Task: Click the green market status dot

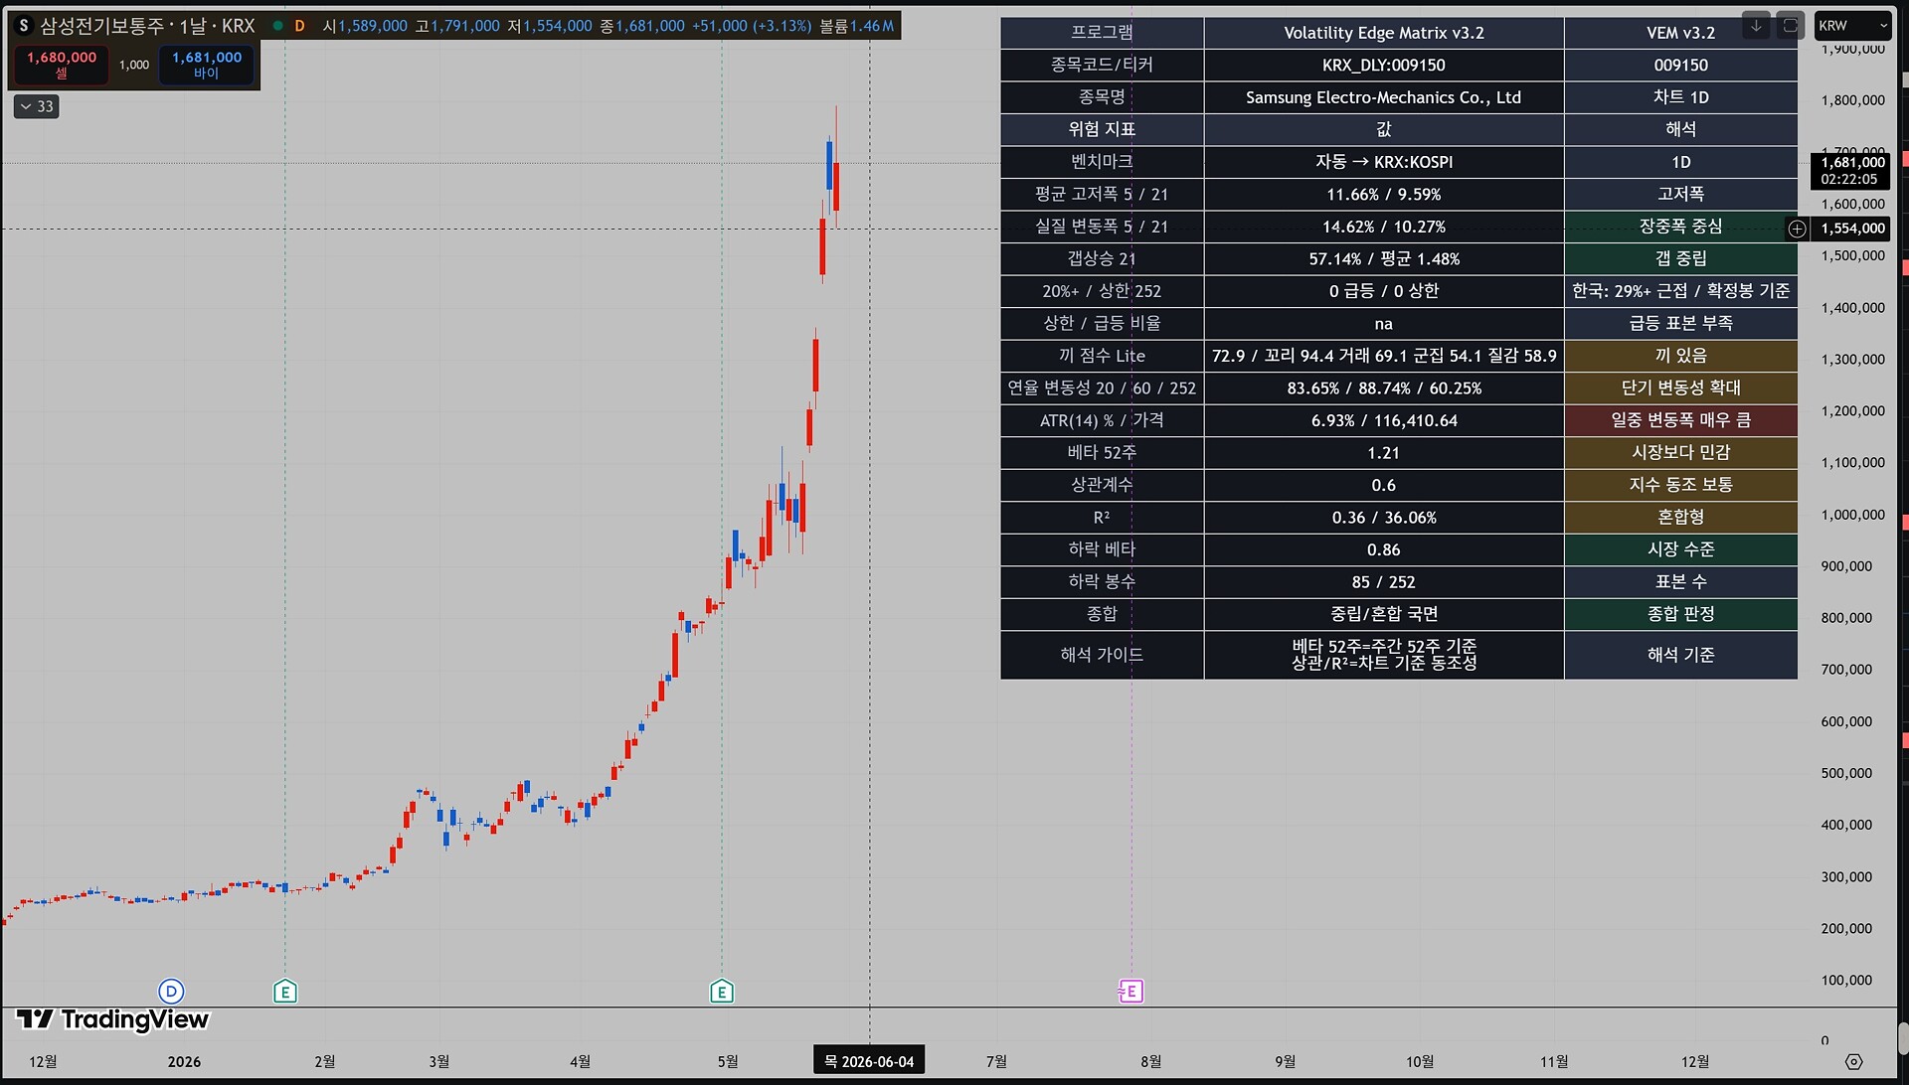Action: click(277, 26)
